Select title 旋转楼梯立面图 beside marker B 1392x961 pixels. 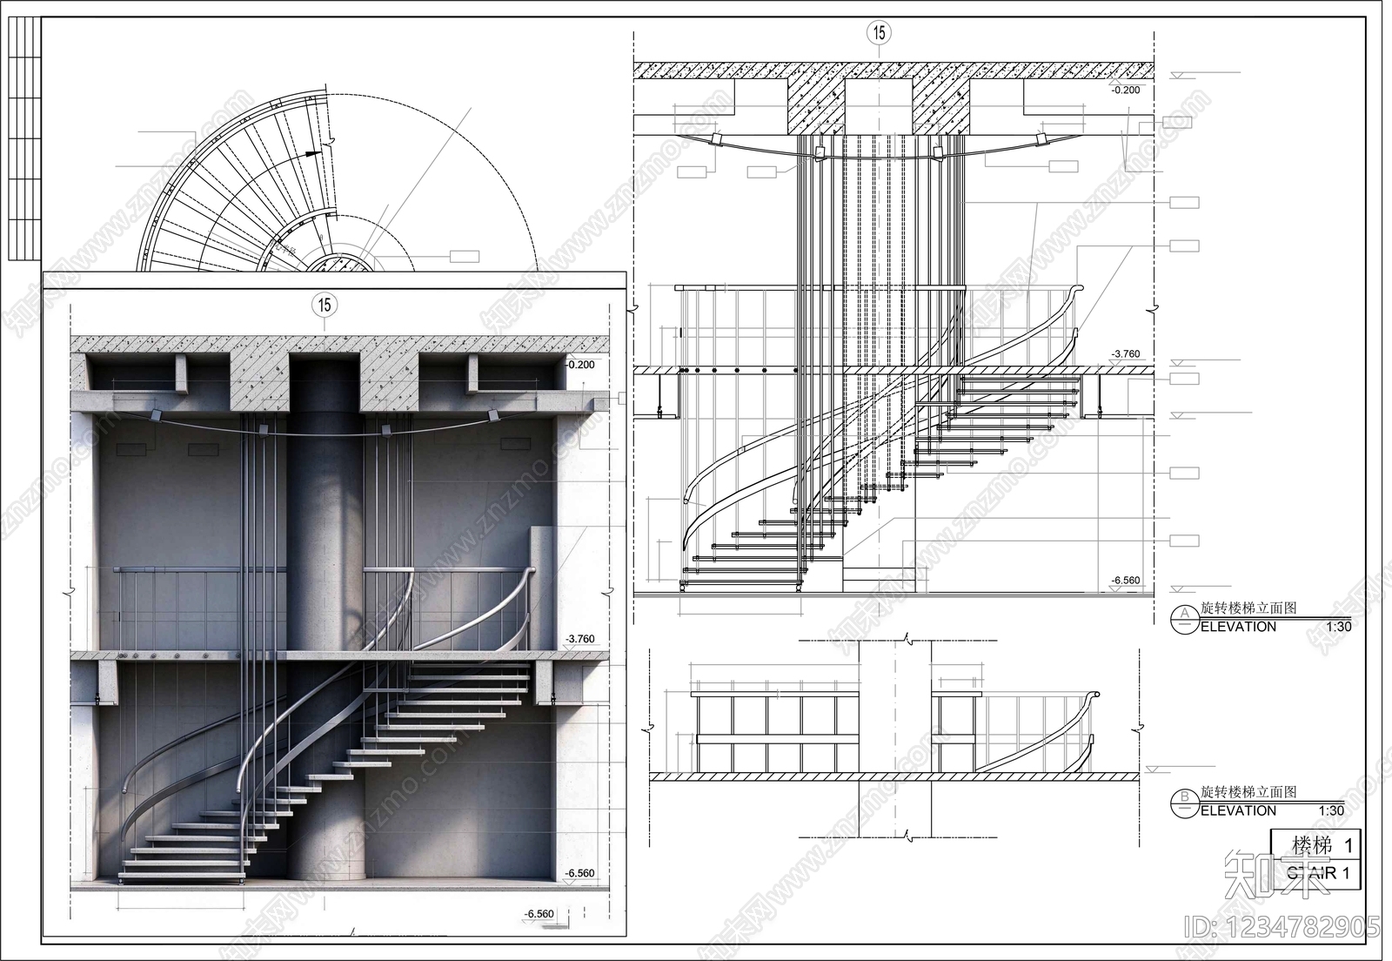pos(1248,791)
